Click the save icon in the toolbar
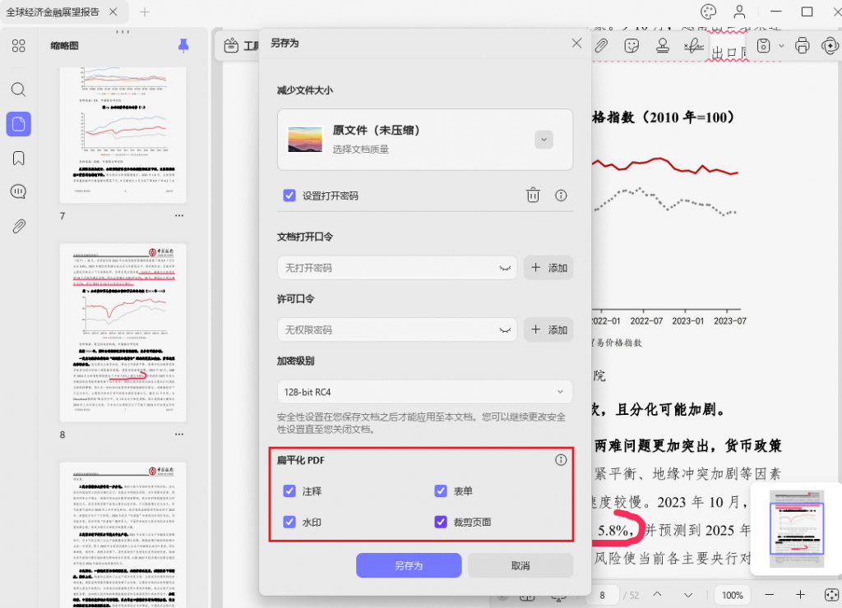Viewport: 842px width, 608px height. [x=763, y=46]
